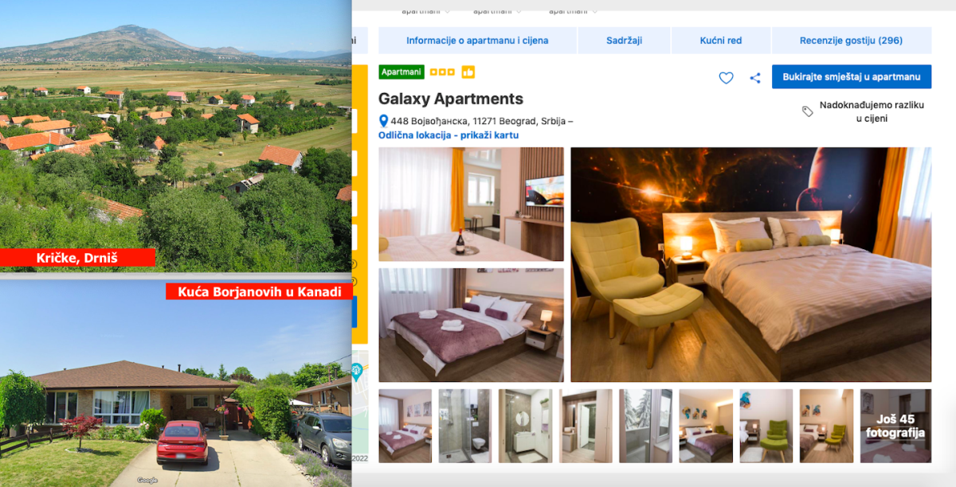956x487 pixels.
Task: Switch to the Sadržaji tab
Action: [x=624, y=41]
